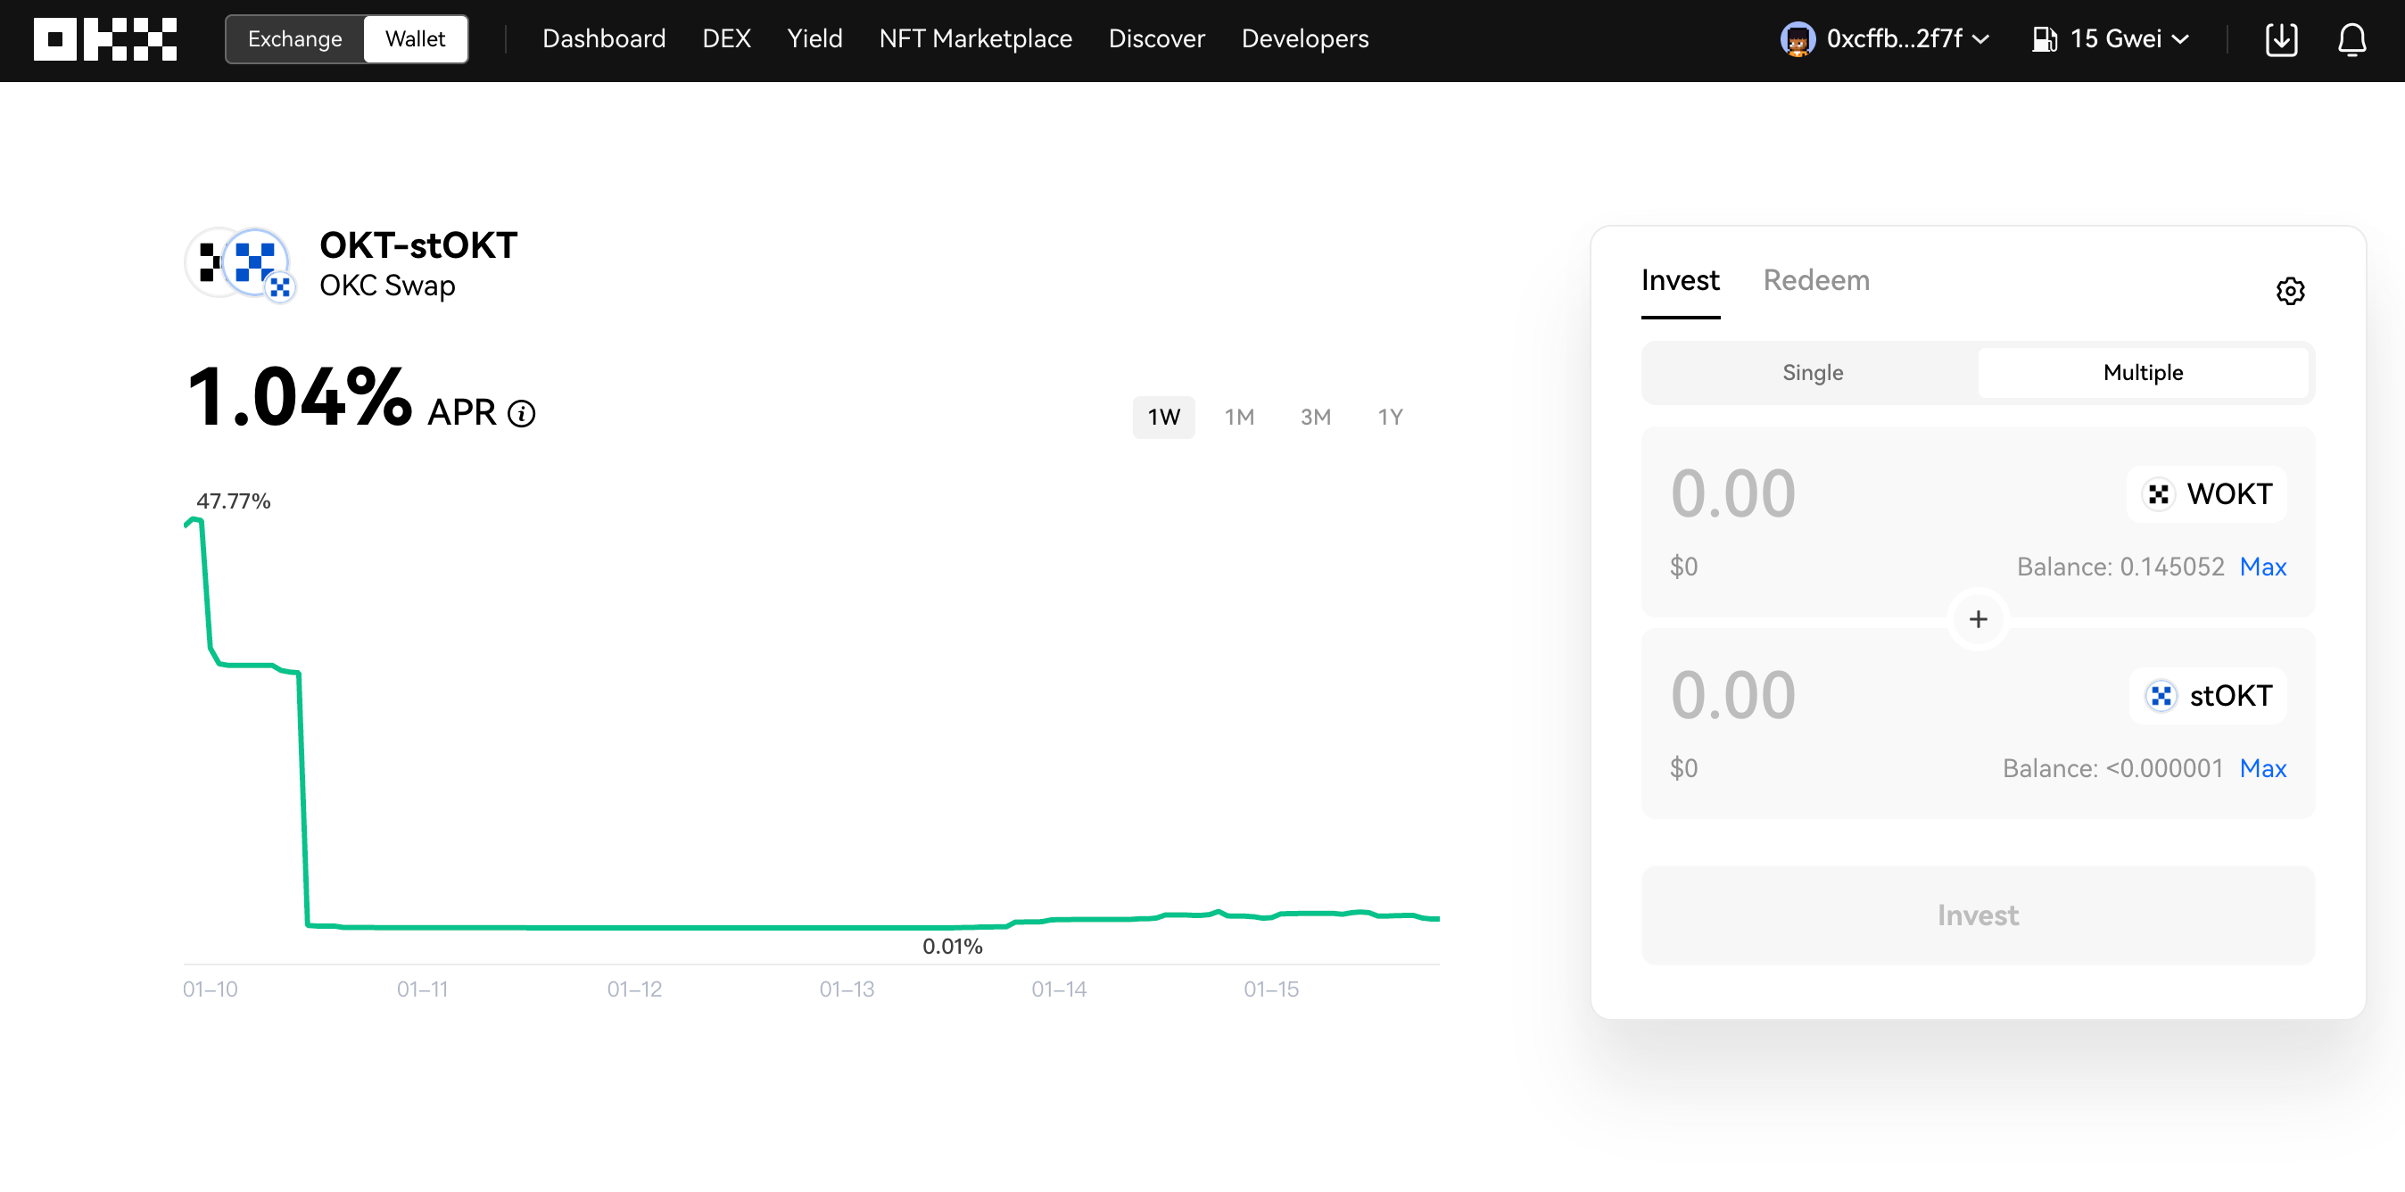
Task: Click the OKX logo in the header
Action: (105, 39)
